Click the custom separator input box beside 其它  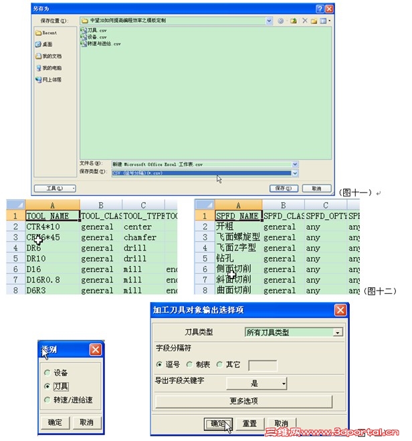[262, 365]
